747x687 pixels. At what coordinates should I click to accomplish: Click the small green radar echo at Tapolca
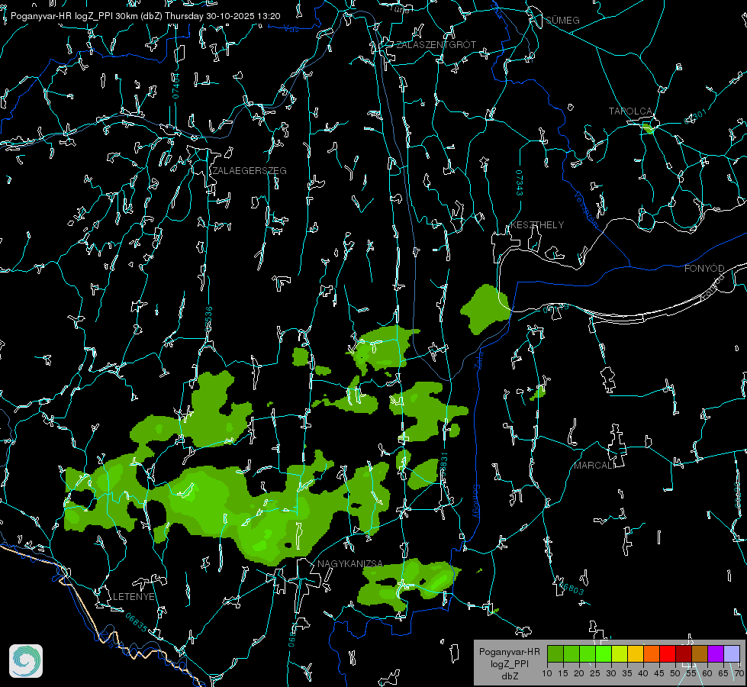tap(648, 127)
